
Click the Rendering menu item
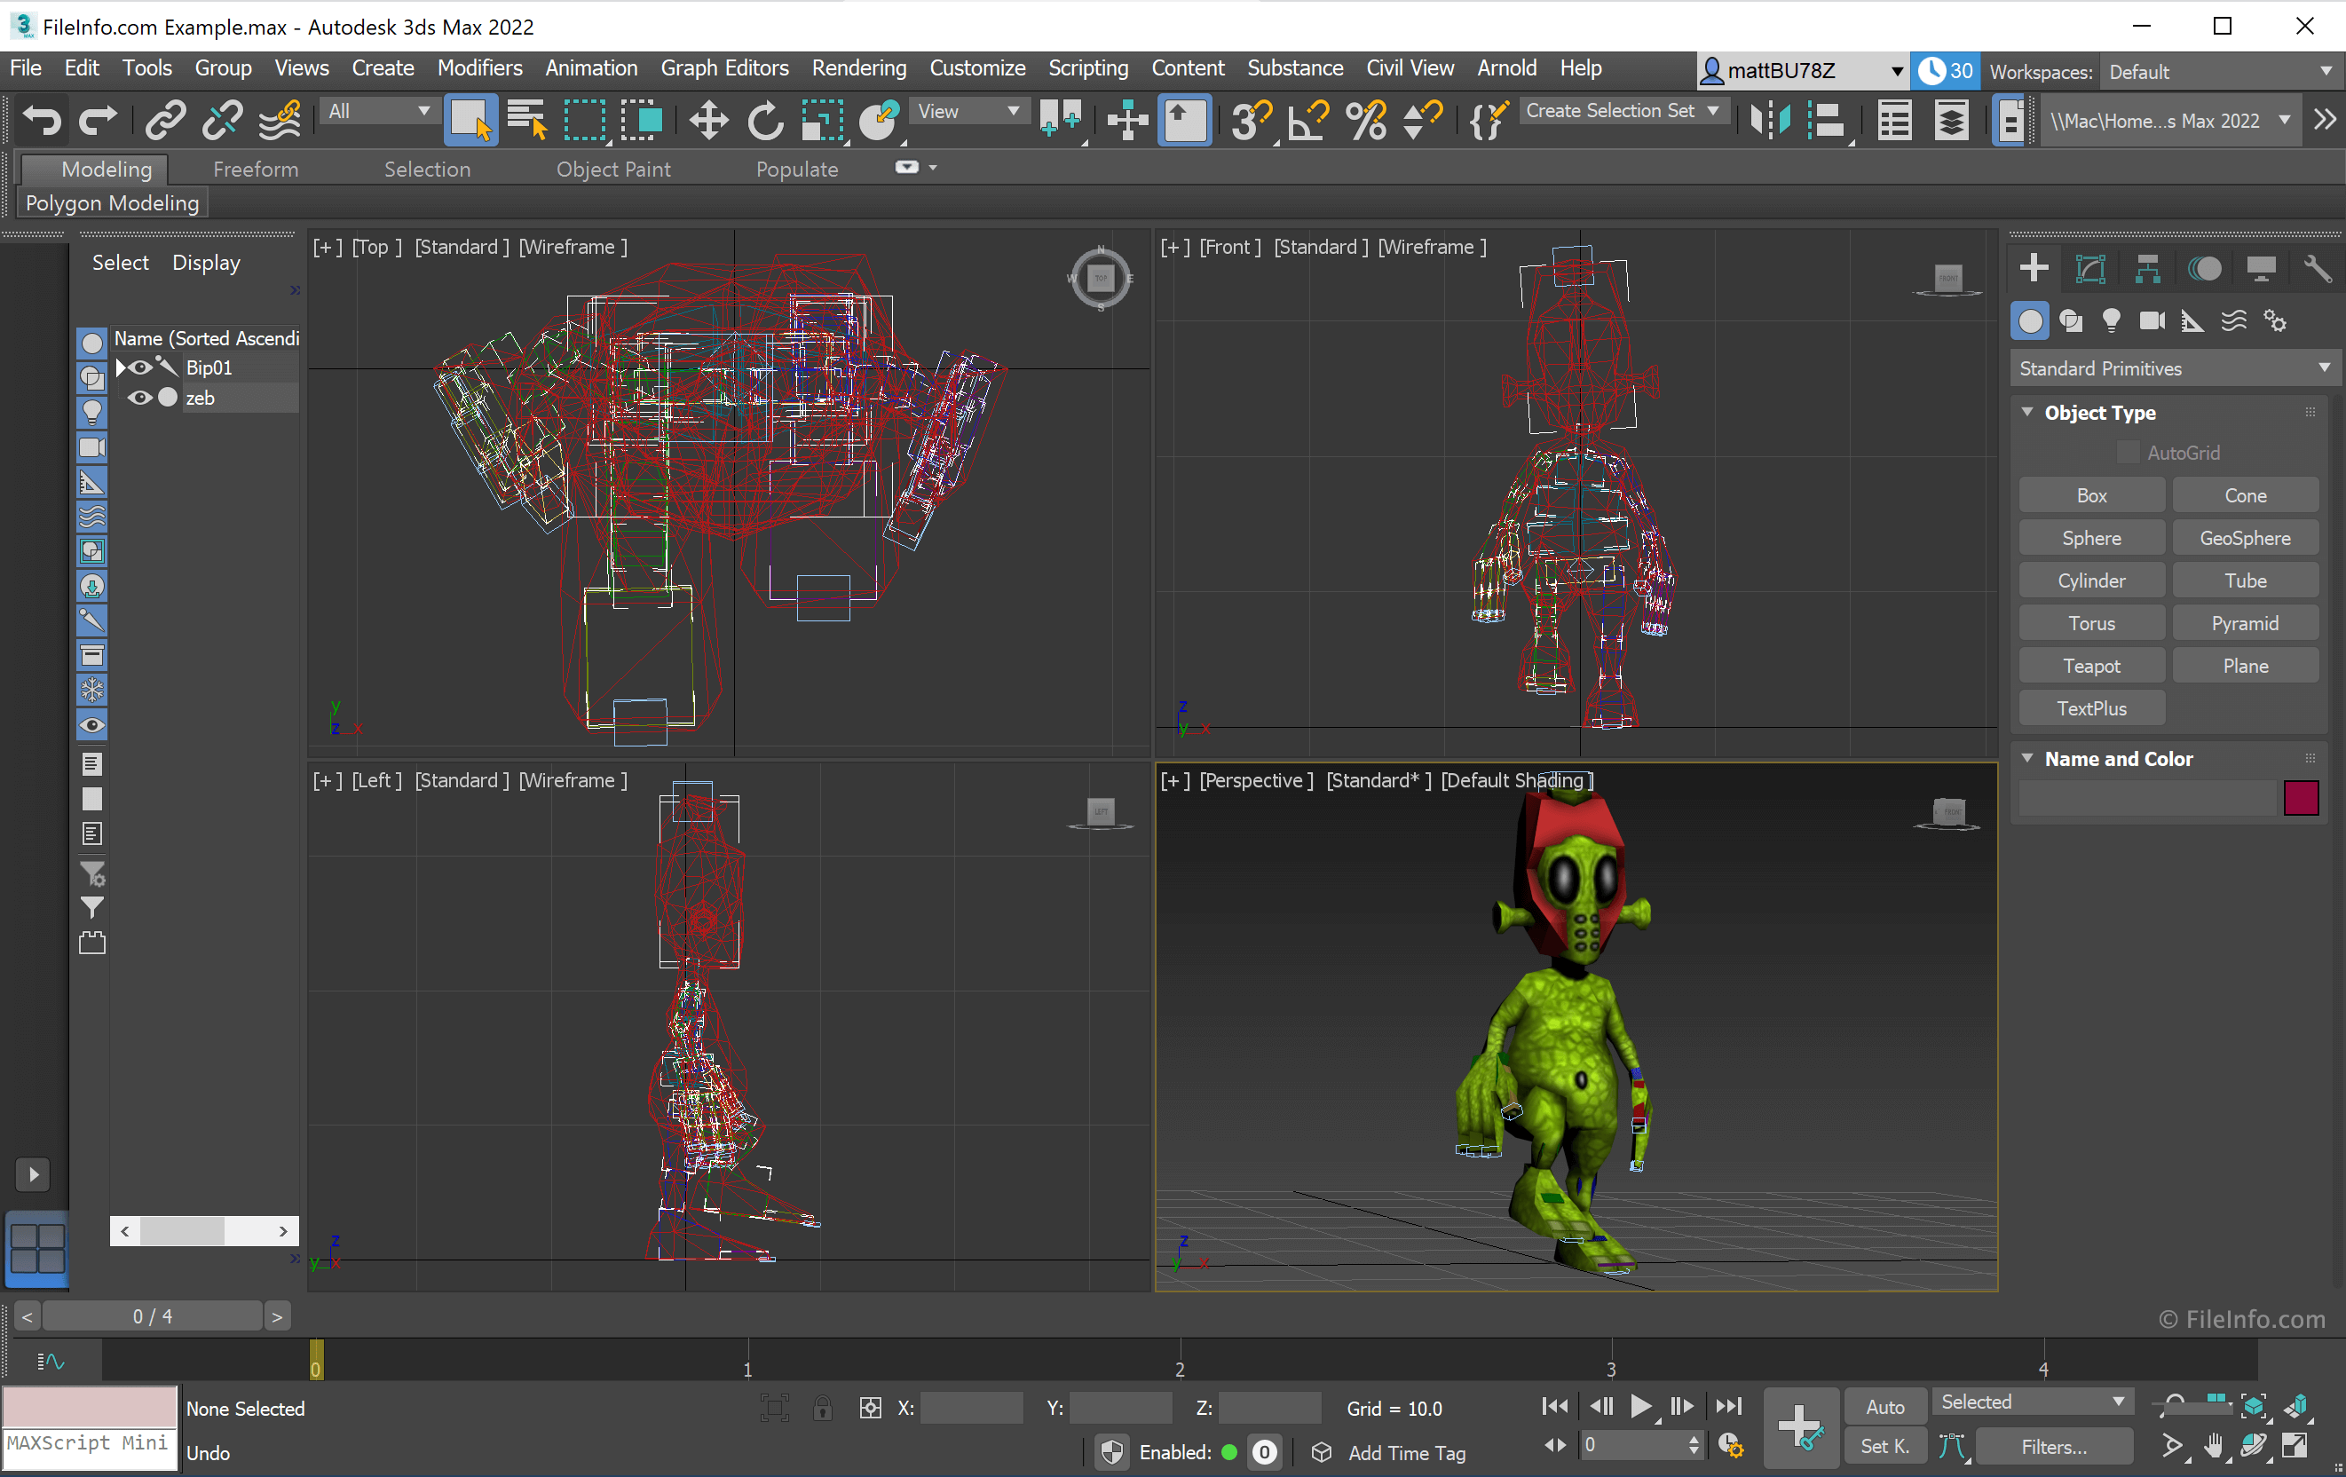857,70
